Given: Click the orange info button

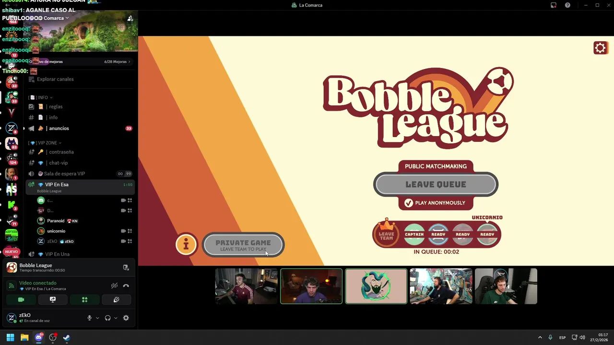Looking at the screenshot, I should 186,245.
